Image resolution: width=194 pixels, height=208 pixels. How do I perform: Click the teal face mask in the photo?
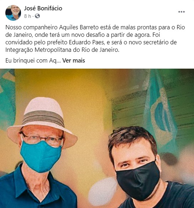point(41,156)
